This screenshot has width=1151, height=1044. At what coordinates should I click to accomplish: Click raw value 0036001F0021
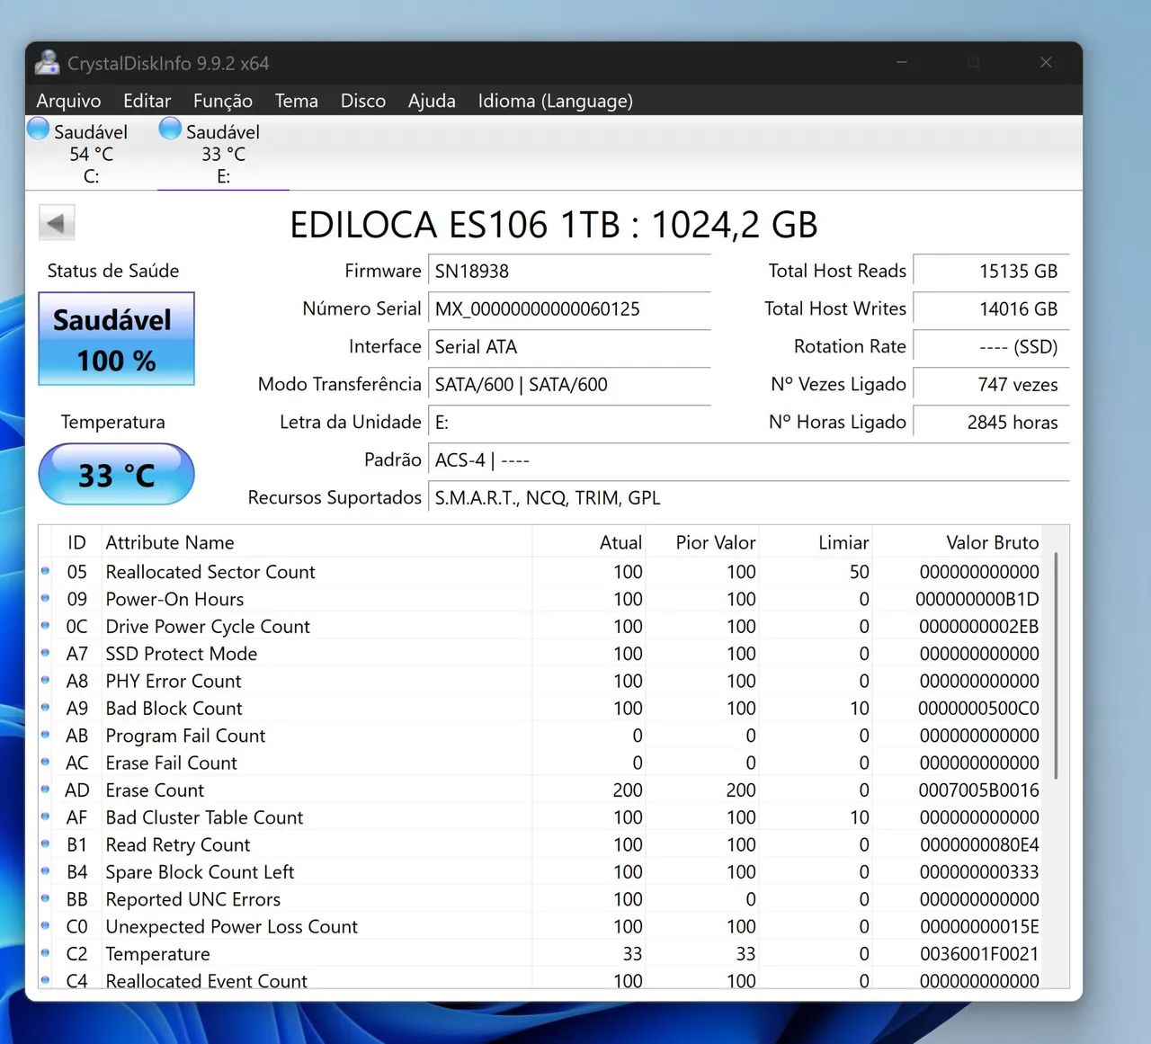pos(979,954)
